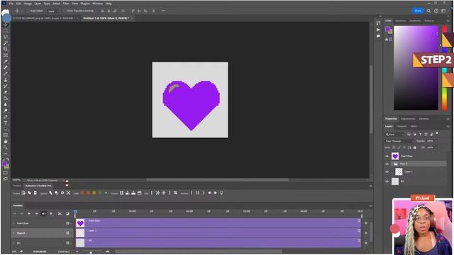Viewport: 454px width, 255px height.
Task: Select the Pen tool
Action: pos(6,117)
